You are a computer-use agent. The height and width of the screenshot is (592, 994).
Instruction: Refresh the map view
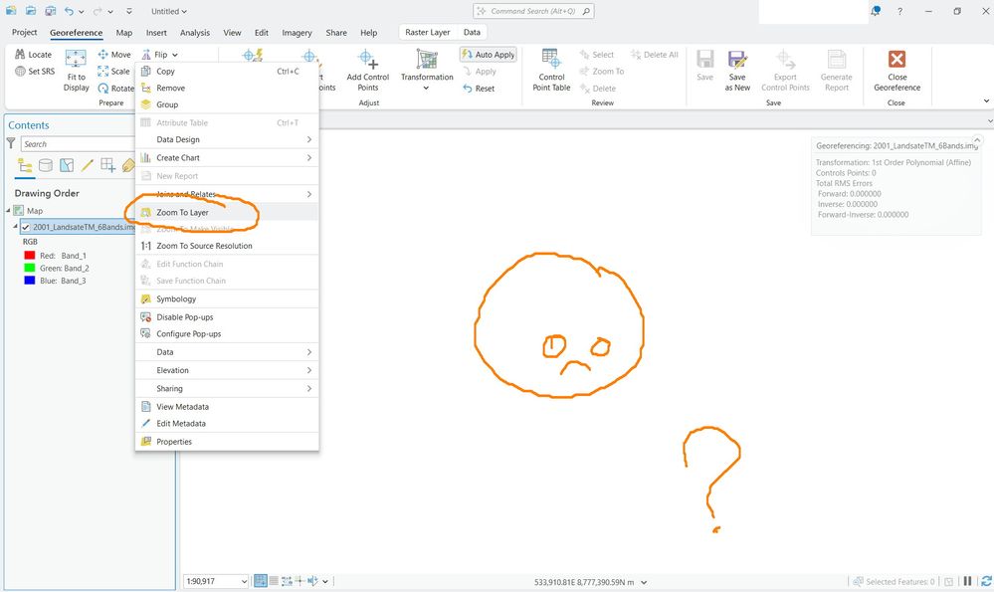[x=986, y=581]
